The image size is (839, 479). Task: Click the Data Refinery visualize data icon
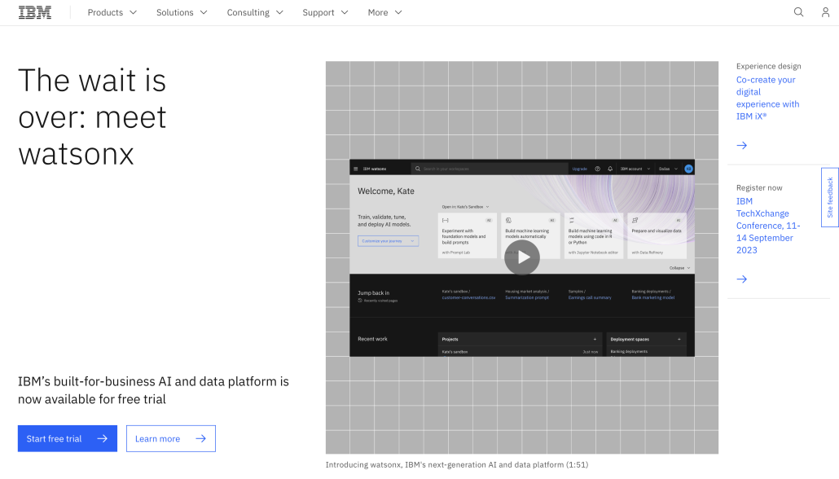[x=635, y=219]
